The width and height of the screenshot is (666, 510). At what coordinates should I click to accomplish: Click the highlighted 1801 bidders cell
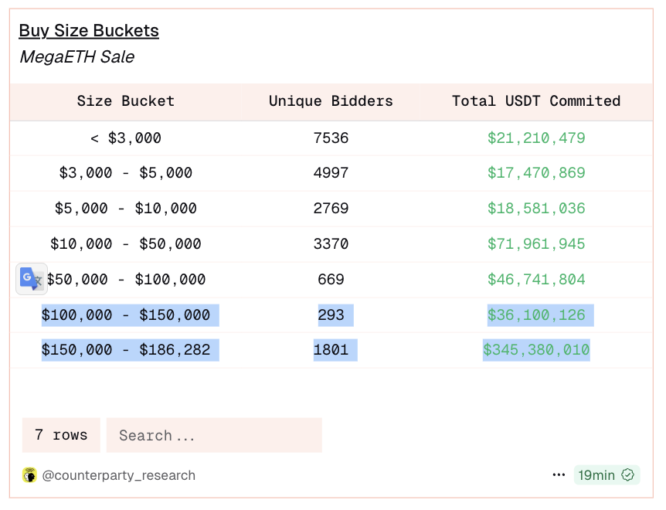[335, 350]
